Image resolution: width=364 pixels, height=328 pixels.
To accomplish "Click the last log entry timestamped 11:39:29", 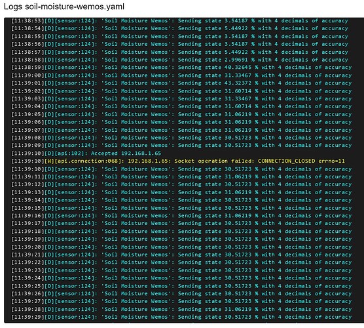I will pyautogui.click(x=181, y=317).
